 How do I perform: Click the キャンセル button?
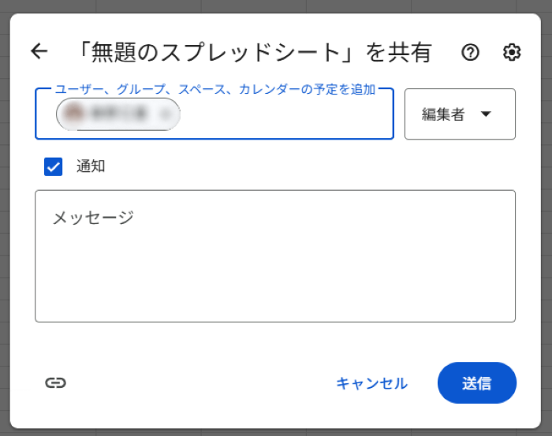[371, 383]
